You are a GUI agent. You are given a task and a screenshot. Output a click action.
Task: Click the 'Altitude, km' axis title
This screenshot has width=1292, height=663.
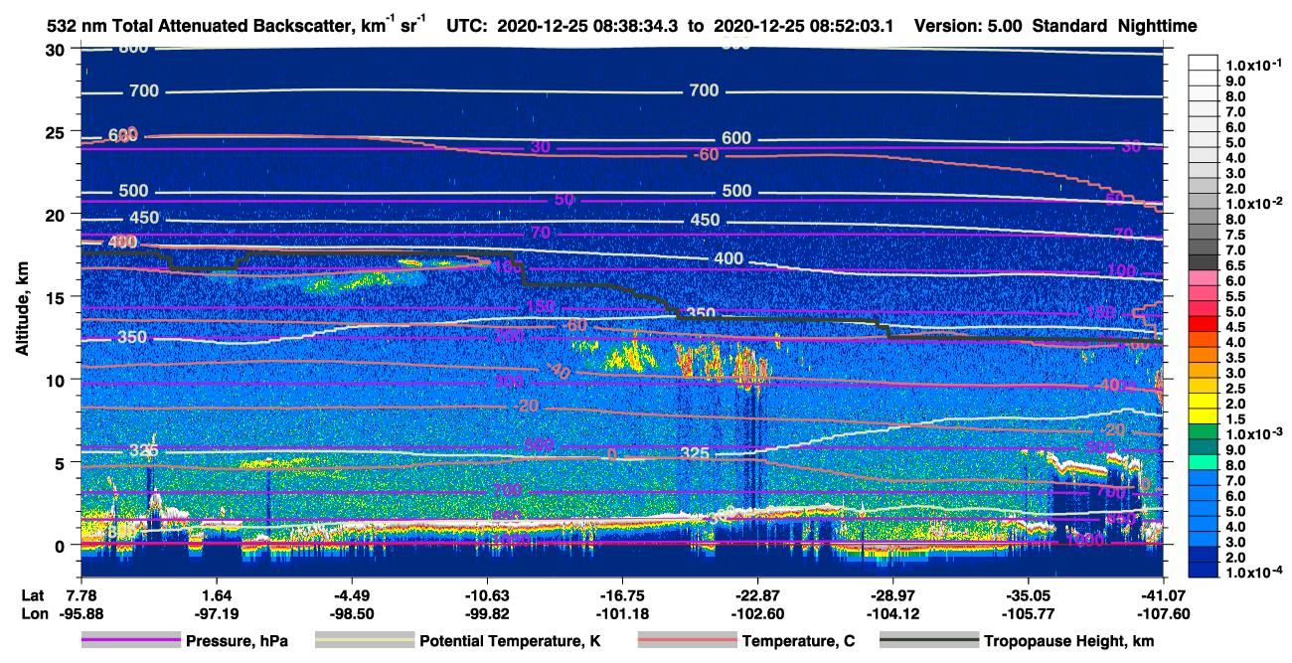pyautogui.click(x=23, y=311)
